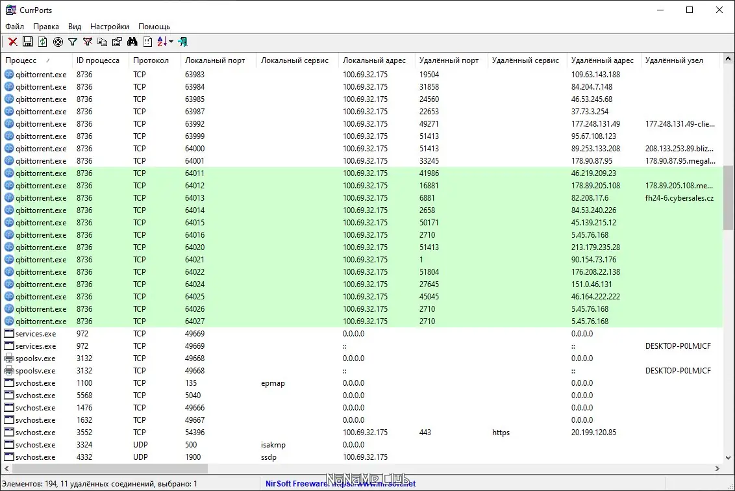735x491 pixels.
Task: Open the HTML report page icon
Action: (x=147, y=42)
